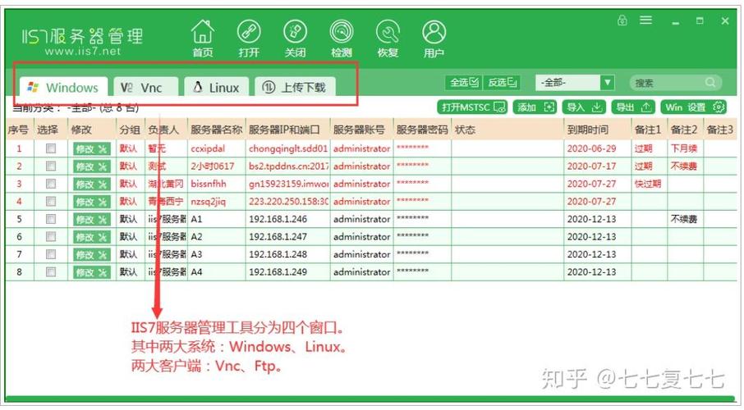This screenshot has width=744, height=410.
Task: Click 修改 edit button for ccxipdal row
Action: [92, 149]
